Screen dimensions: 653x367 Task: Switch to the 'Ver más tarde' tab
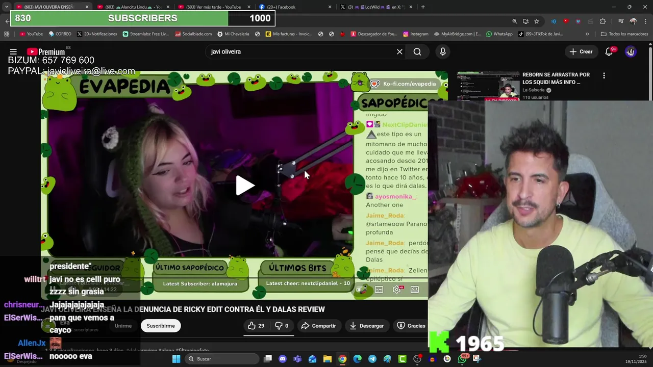point(213,7)
